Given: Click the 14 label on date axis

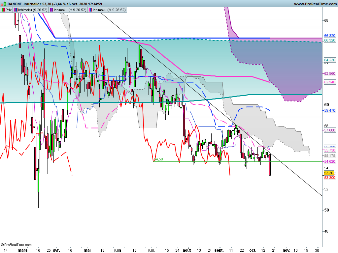Looking at the screenshot, I should pos(6,250).
